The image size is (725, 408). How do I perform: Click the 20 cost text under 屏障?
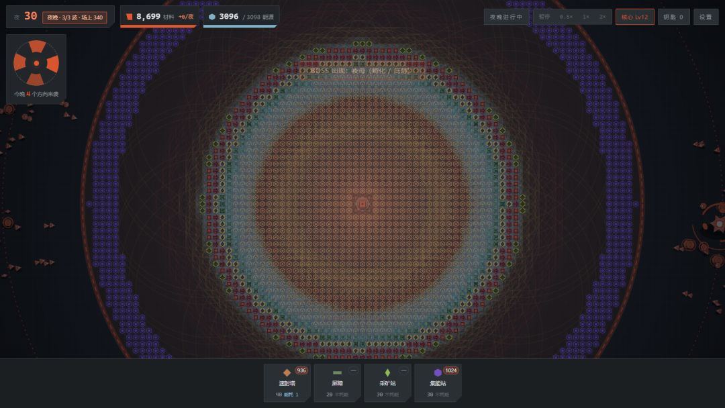(x=329, y=395)
